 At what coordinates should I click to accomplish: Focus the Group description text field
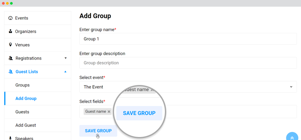coord(188,63)
